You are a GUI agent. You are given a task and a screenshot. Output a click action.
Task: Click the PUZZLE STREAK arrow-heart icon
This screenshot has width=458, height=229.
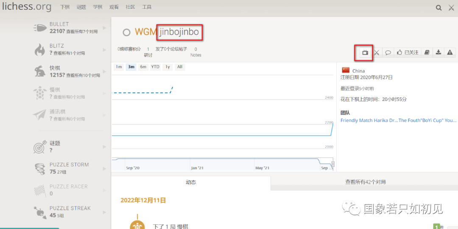40,212
